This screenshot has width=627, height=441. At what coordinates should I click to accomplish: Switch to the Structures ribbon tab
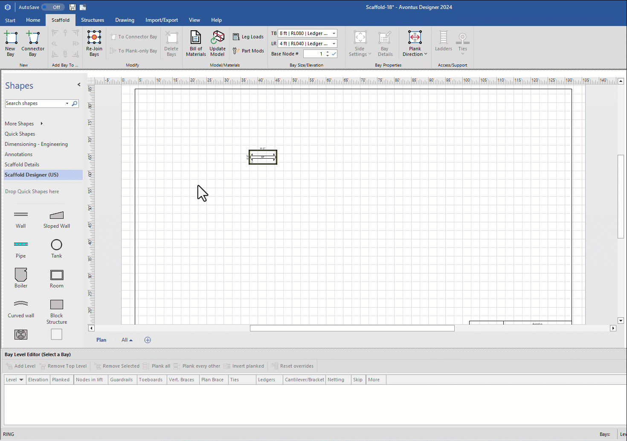point(93,20)
